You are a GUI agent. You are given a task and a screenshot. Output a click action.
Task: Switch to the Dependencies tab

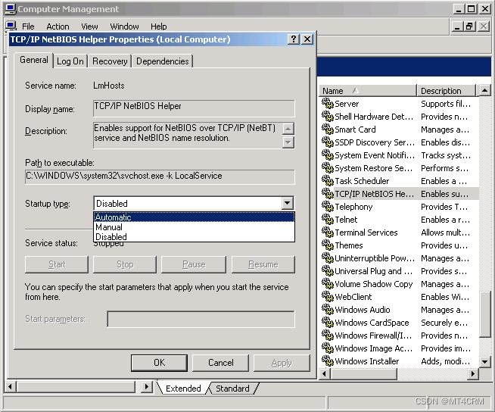(x=162, y=61)
